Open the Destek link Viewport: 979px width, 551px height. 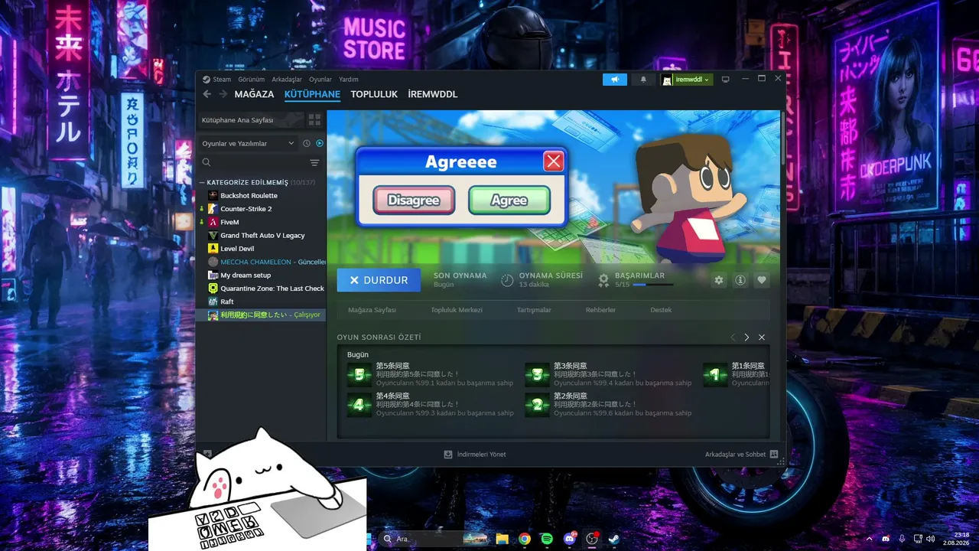click(x=661, y=310)
